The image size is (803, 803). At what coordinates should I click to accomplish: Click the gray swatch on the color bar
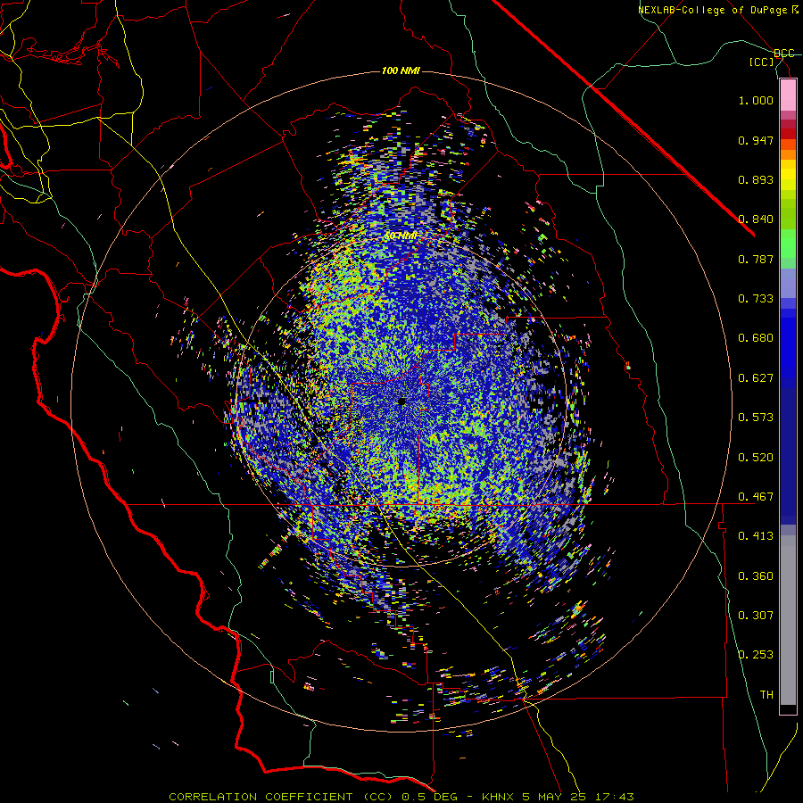pyautogui.click(x=788, y=620)
